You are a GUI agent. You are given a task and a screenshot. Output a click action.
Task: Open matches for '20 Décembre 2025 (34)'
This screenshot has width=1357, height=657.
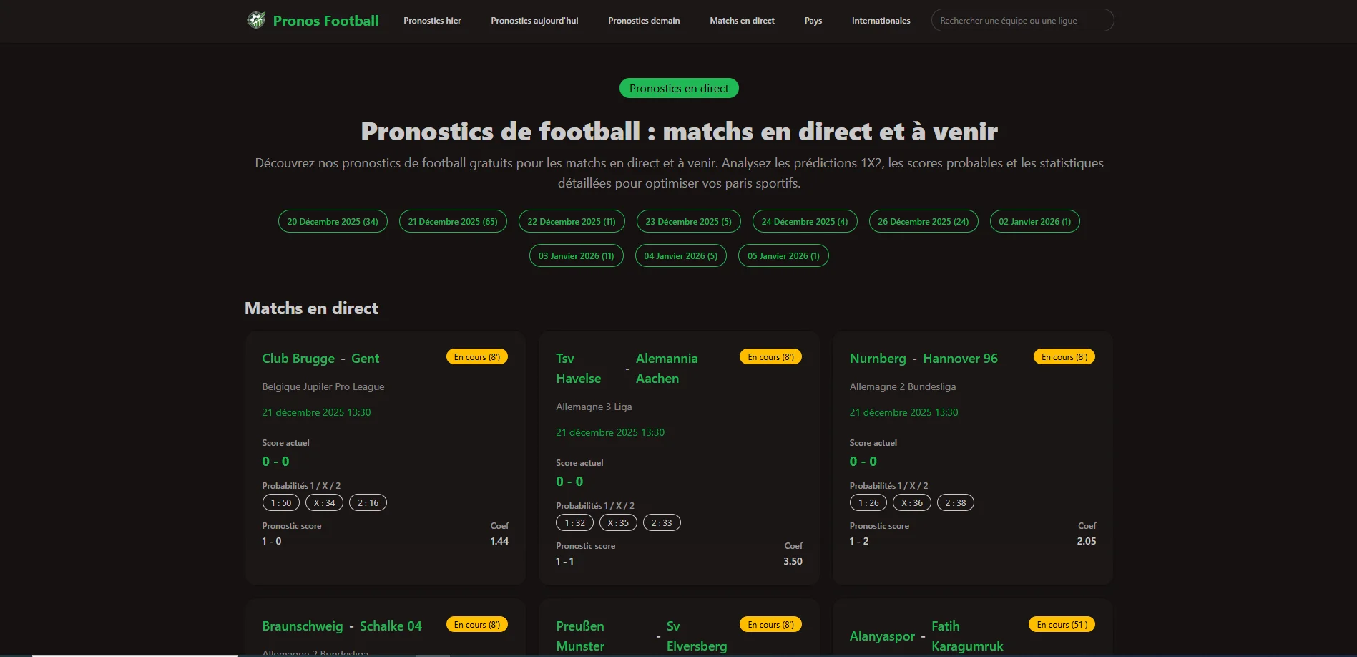click(332, 221)
